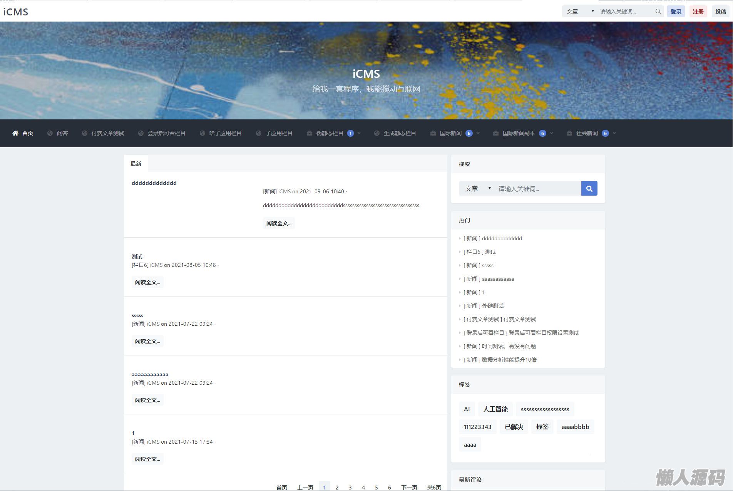Screen dimensions: 733x491
Task: Click the 登录 button
Action: tap(676, 12)
